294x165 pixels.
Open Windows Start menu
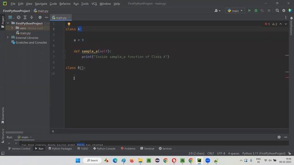(x=78, y=160)
